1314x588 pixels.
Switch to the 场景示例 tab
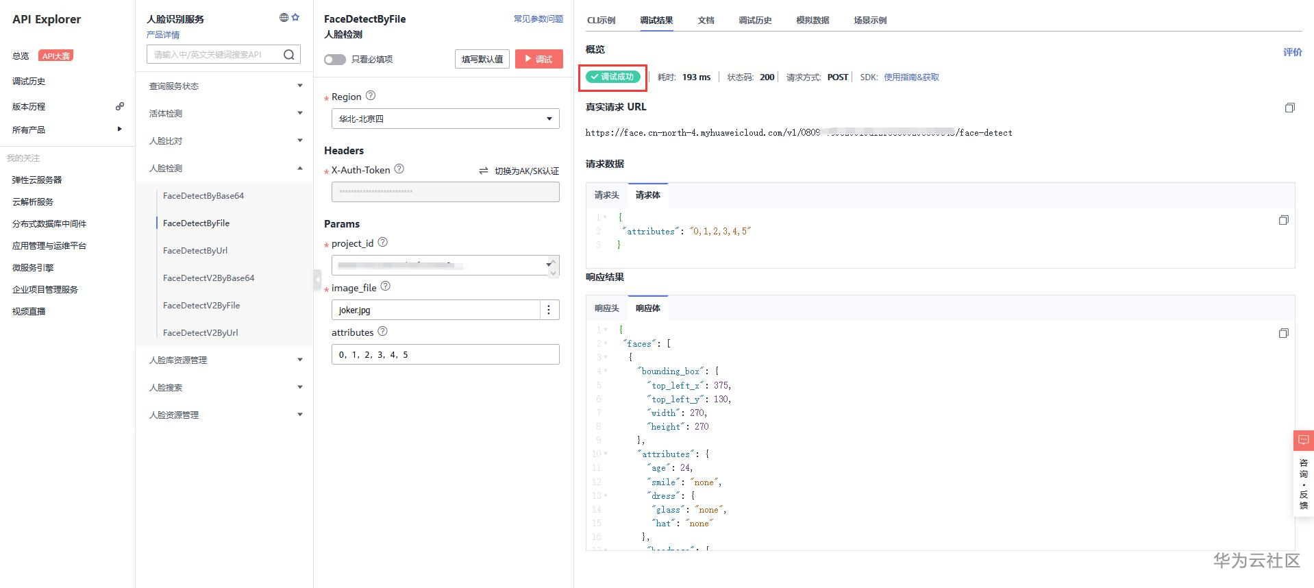[870, 21]
